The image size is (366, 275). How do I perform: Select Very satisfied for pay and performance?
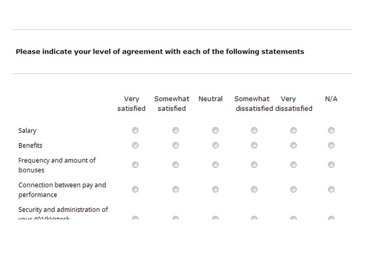pos(135,189)
